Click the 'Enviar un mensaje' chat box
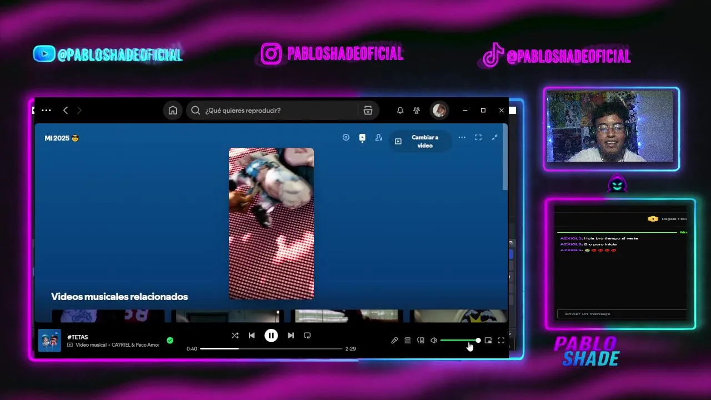Screen dimensions: 711x400 (x=622, y=314)
